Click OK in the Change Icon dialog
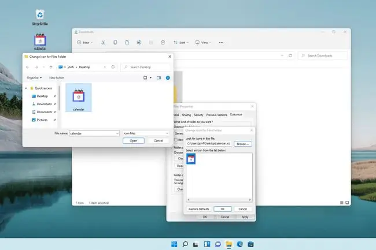 223,209
